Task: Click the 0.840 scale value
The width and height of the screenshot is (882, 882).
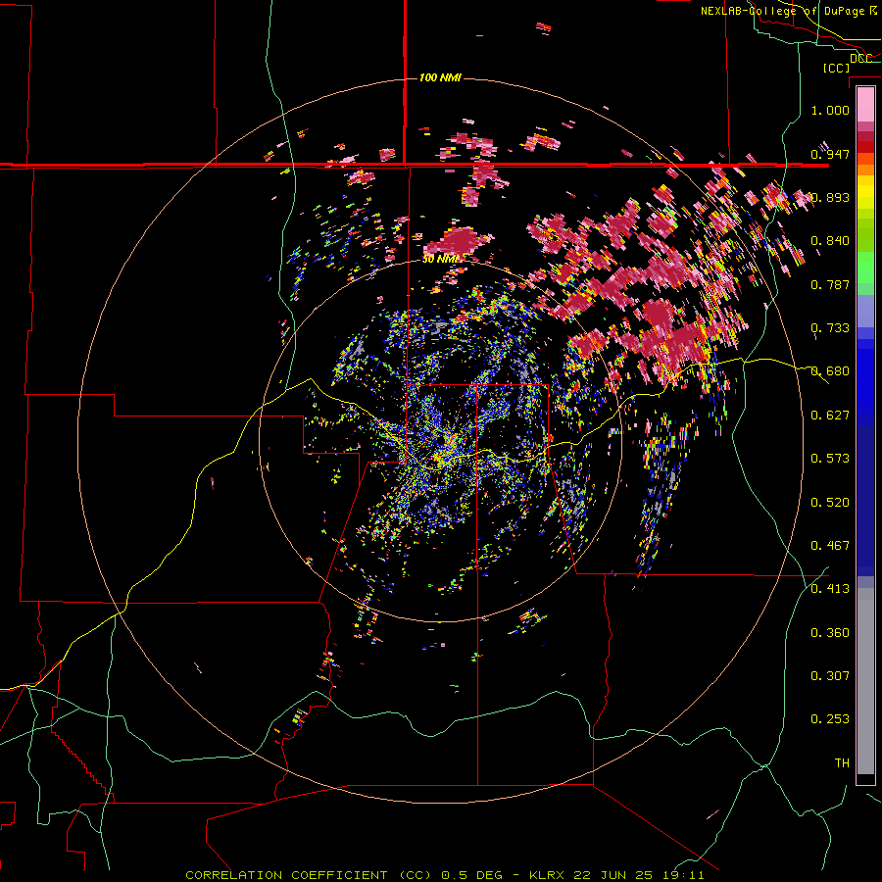Action: pos(830,241)
